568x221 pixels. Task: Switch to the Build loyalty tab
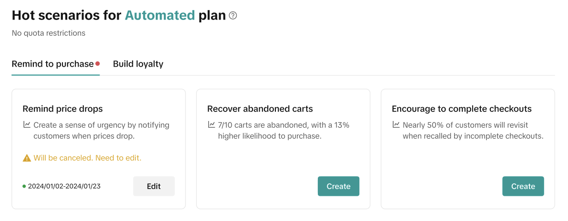(138, 64)
